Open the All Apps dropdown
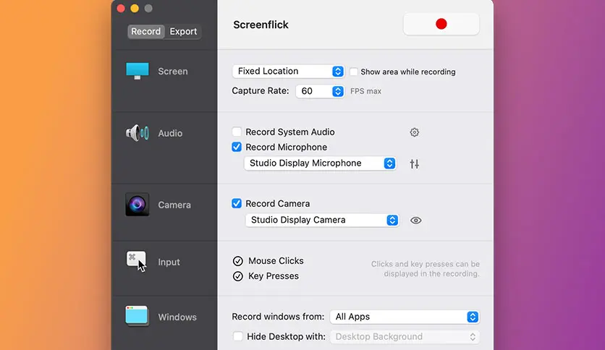This screenshot has width=605, height=350. [x=405, y=317]
